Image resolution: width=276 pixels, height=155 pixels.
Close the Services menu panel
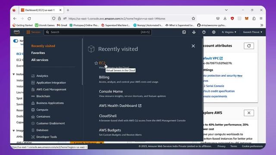pos(193,46)
